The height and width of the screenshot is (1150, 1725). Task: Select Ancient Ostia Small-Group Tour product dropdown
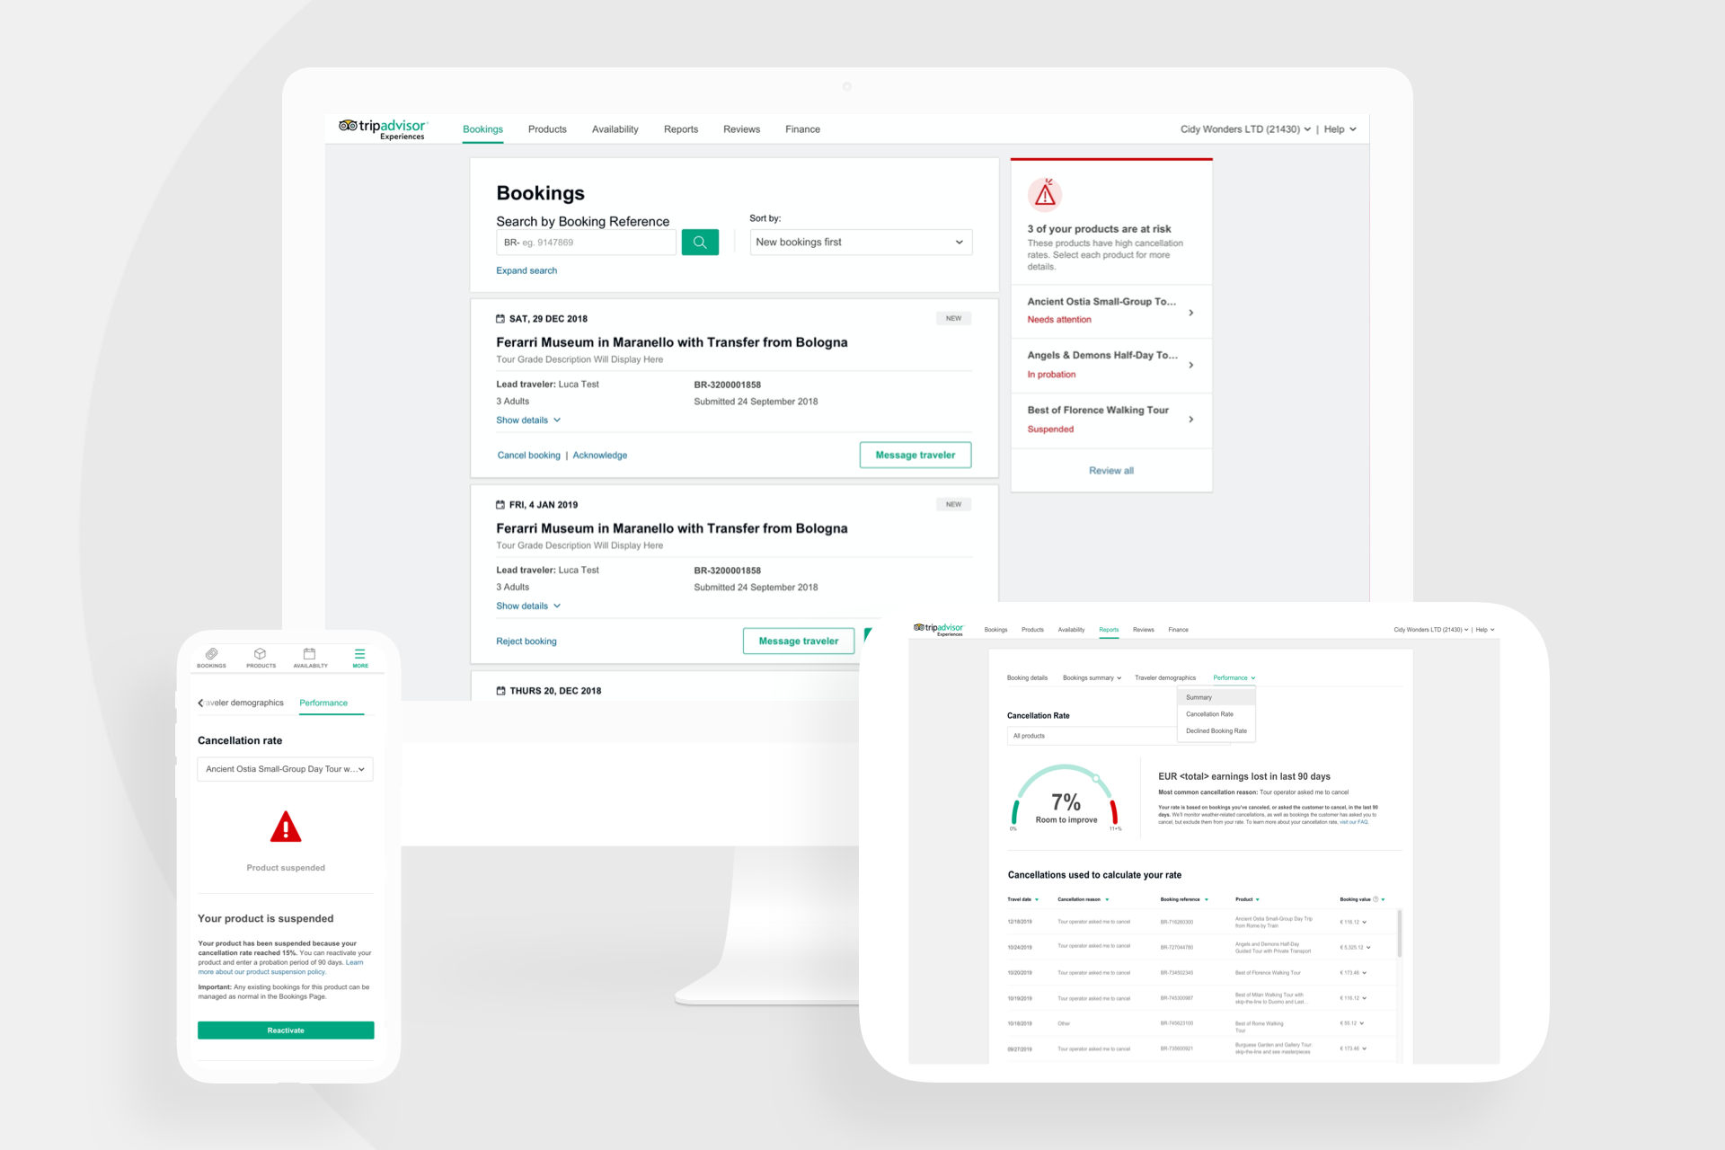(x=285, y=770)
